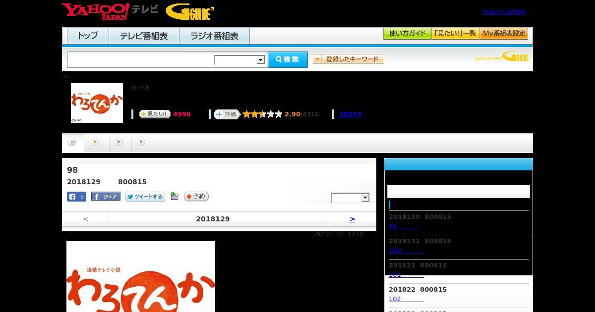Expand 登録したキーワード list
The height and width of the screenshot is (312, 595).
click(x=348, y=59)
